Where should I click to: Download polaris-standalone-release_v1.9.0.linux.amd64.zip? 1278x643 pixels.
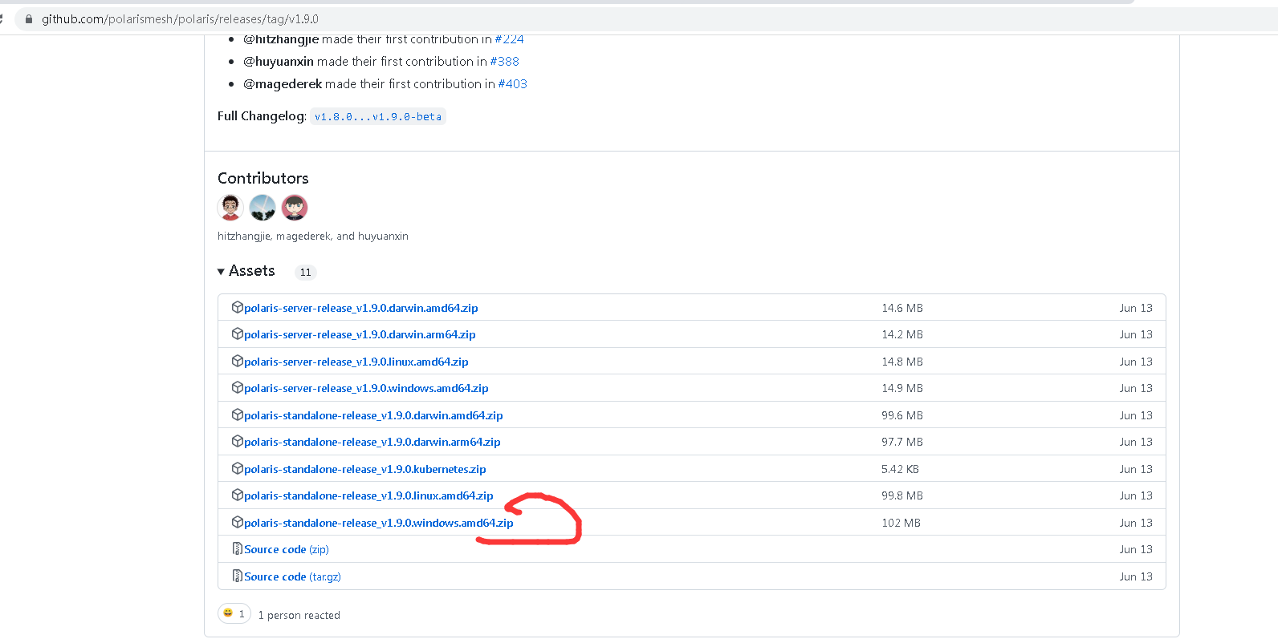pyautogui.click(x=368, y=495)
